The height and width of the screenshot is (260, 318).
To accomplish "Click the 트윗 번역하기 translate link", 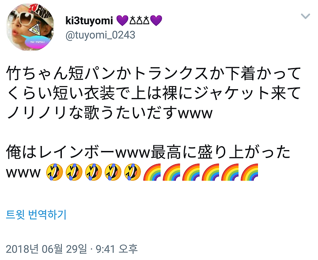I will [36, 215].
